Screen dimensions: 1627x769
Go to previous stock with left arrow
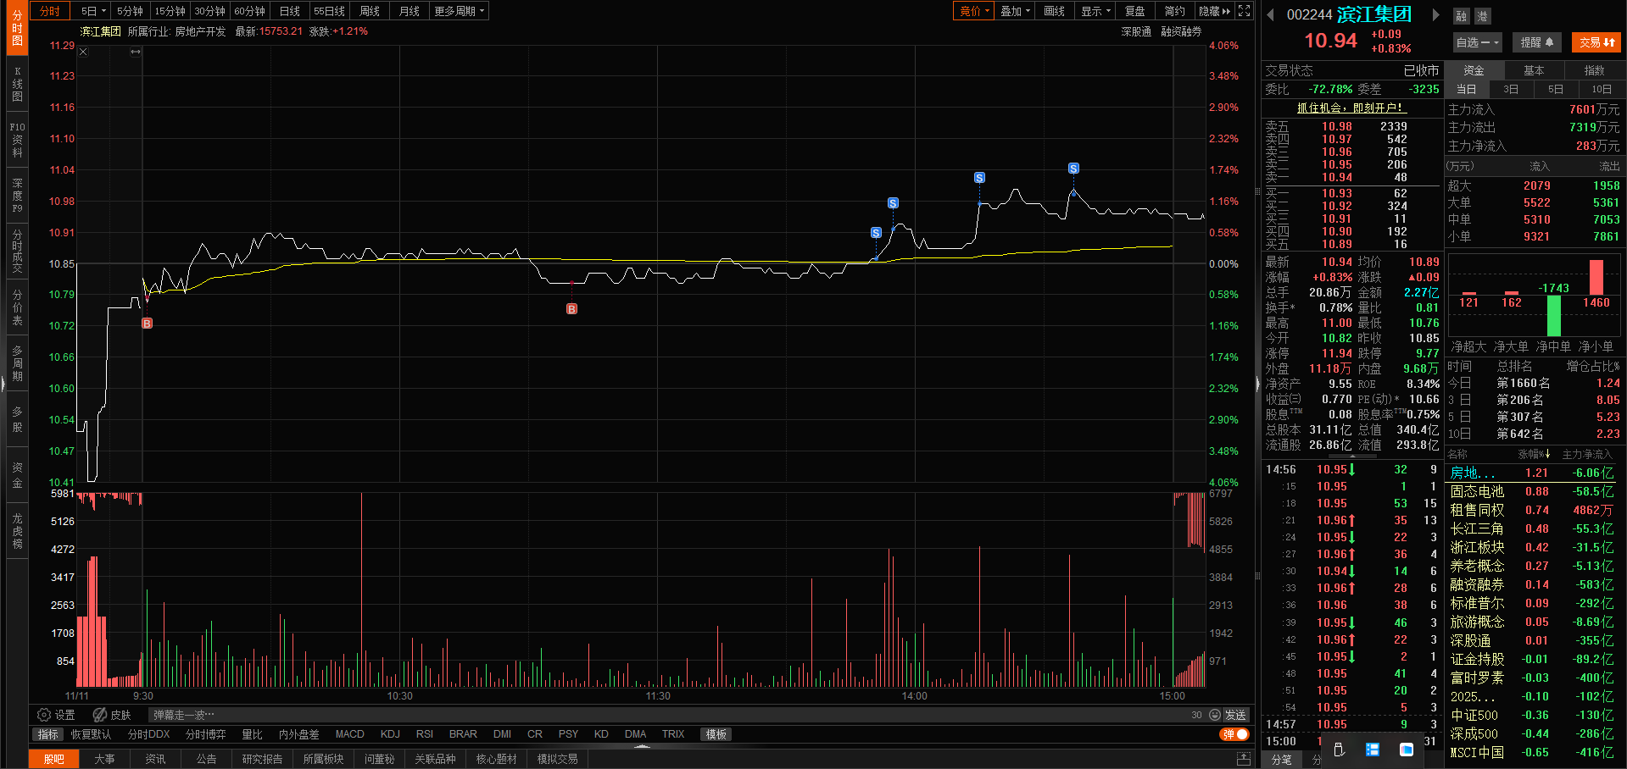[x=1270, y=14]
